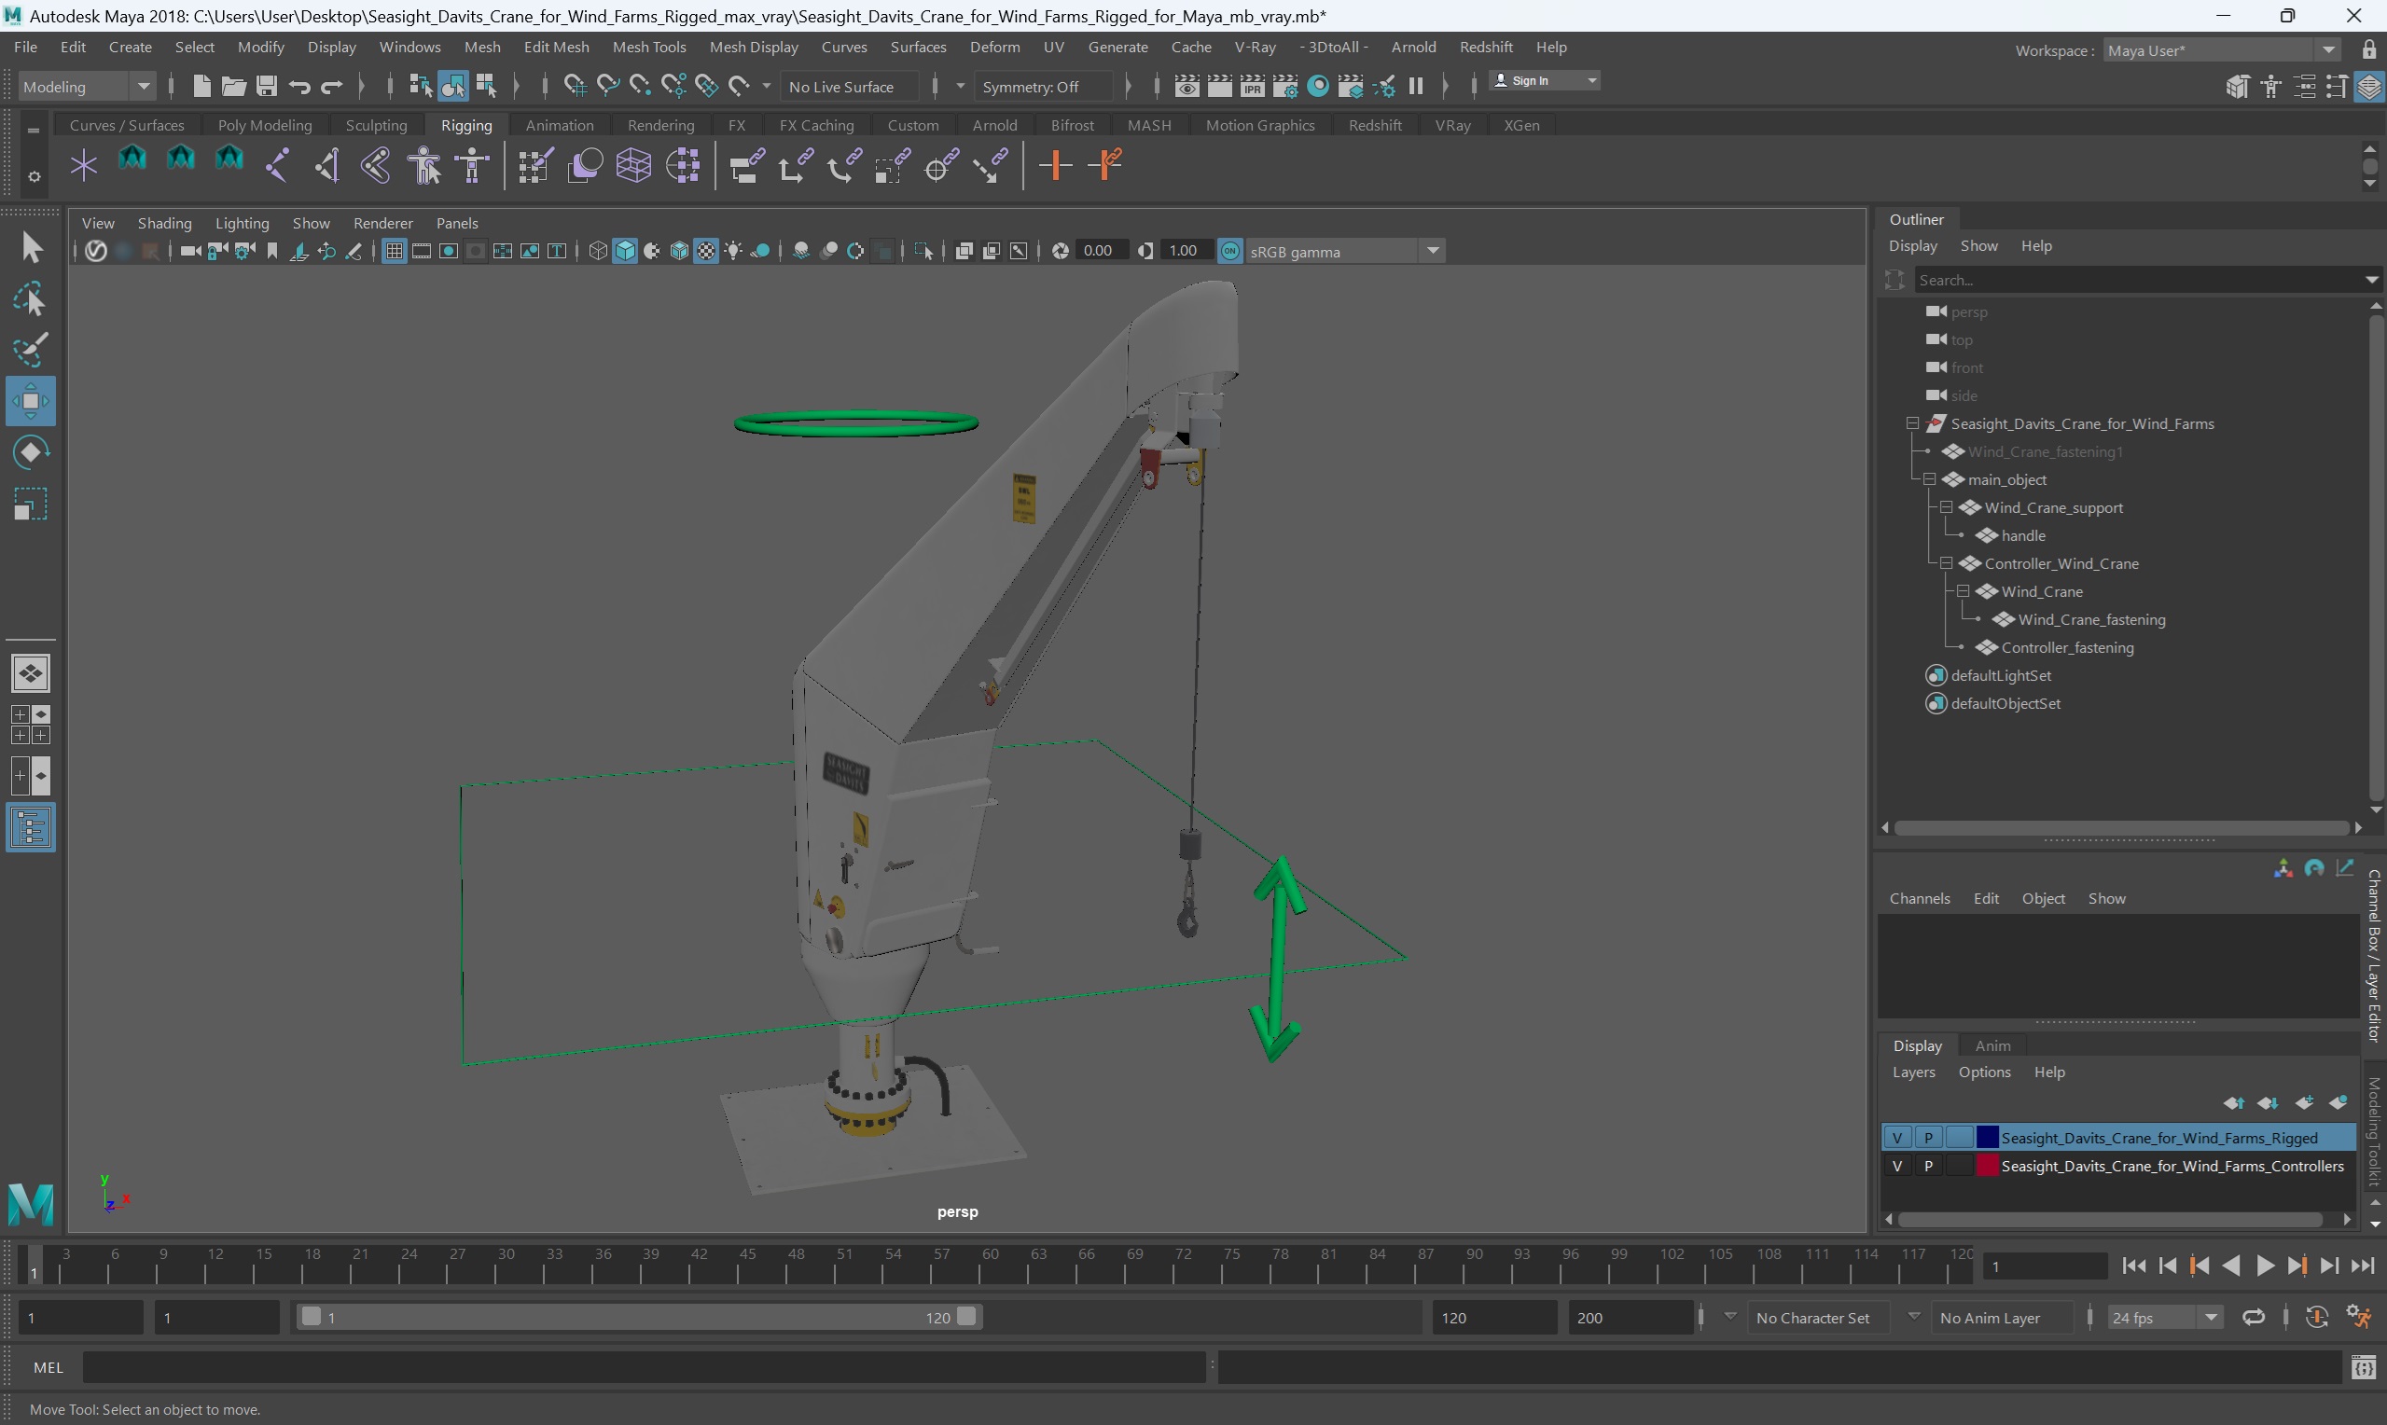Open the sRGB gamma view transform dropdown

(x=1344, y=252)
